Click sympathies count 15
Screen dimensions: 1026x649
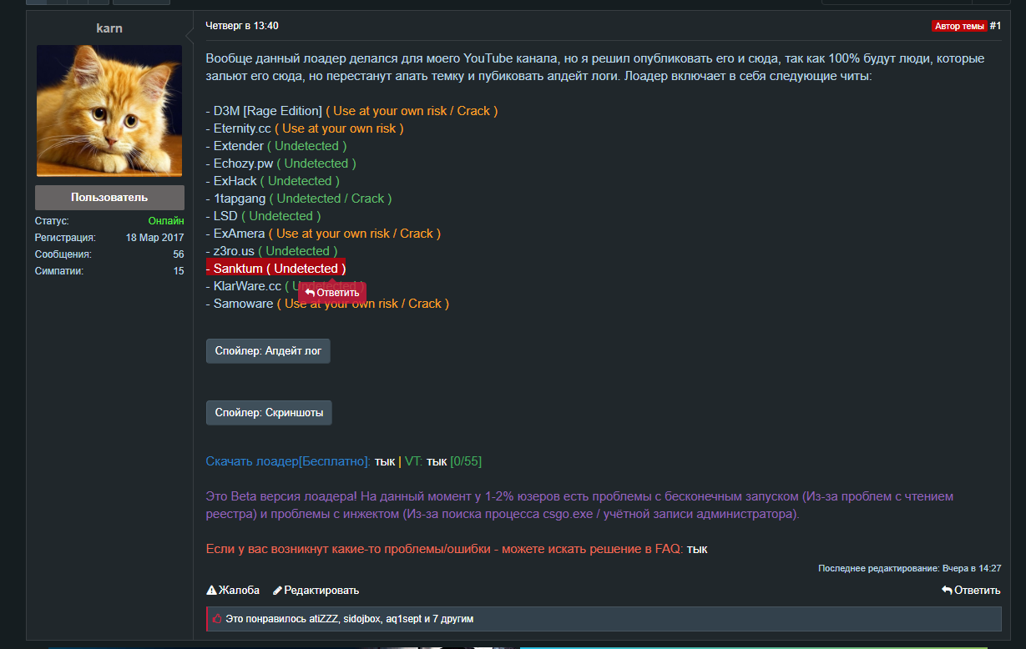(x=179, y=271)
